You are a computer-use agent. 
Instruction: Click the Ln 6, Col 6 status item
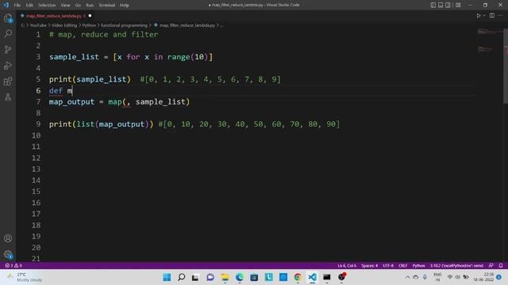click(347, 266)
